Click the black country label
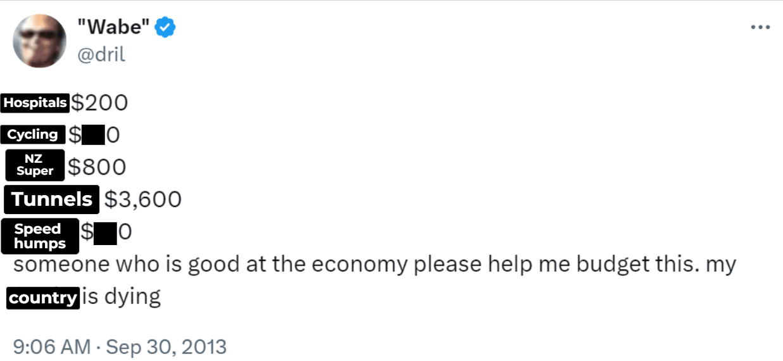This screenshot has height=361, width=783. (x=43, y=298)
